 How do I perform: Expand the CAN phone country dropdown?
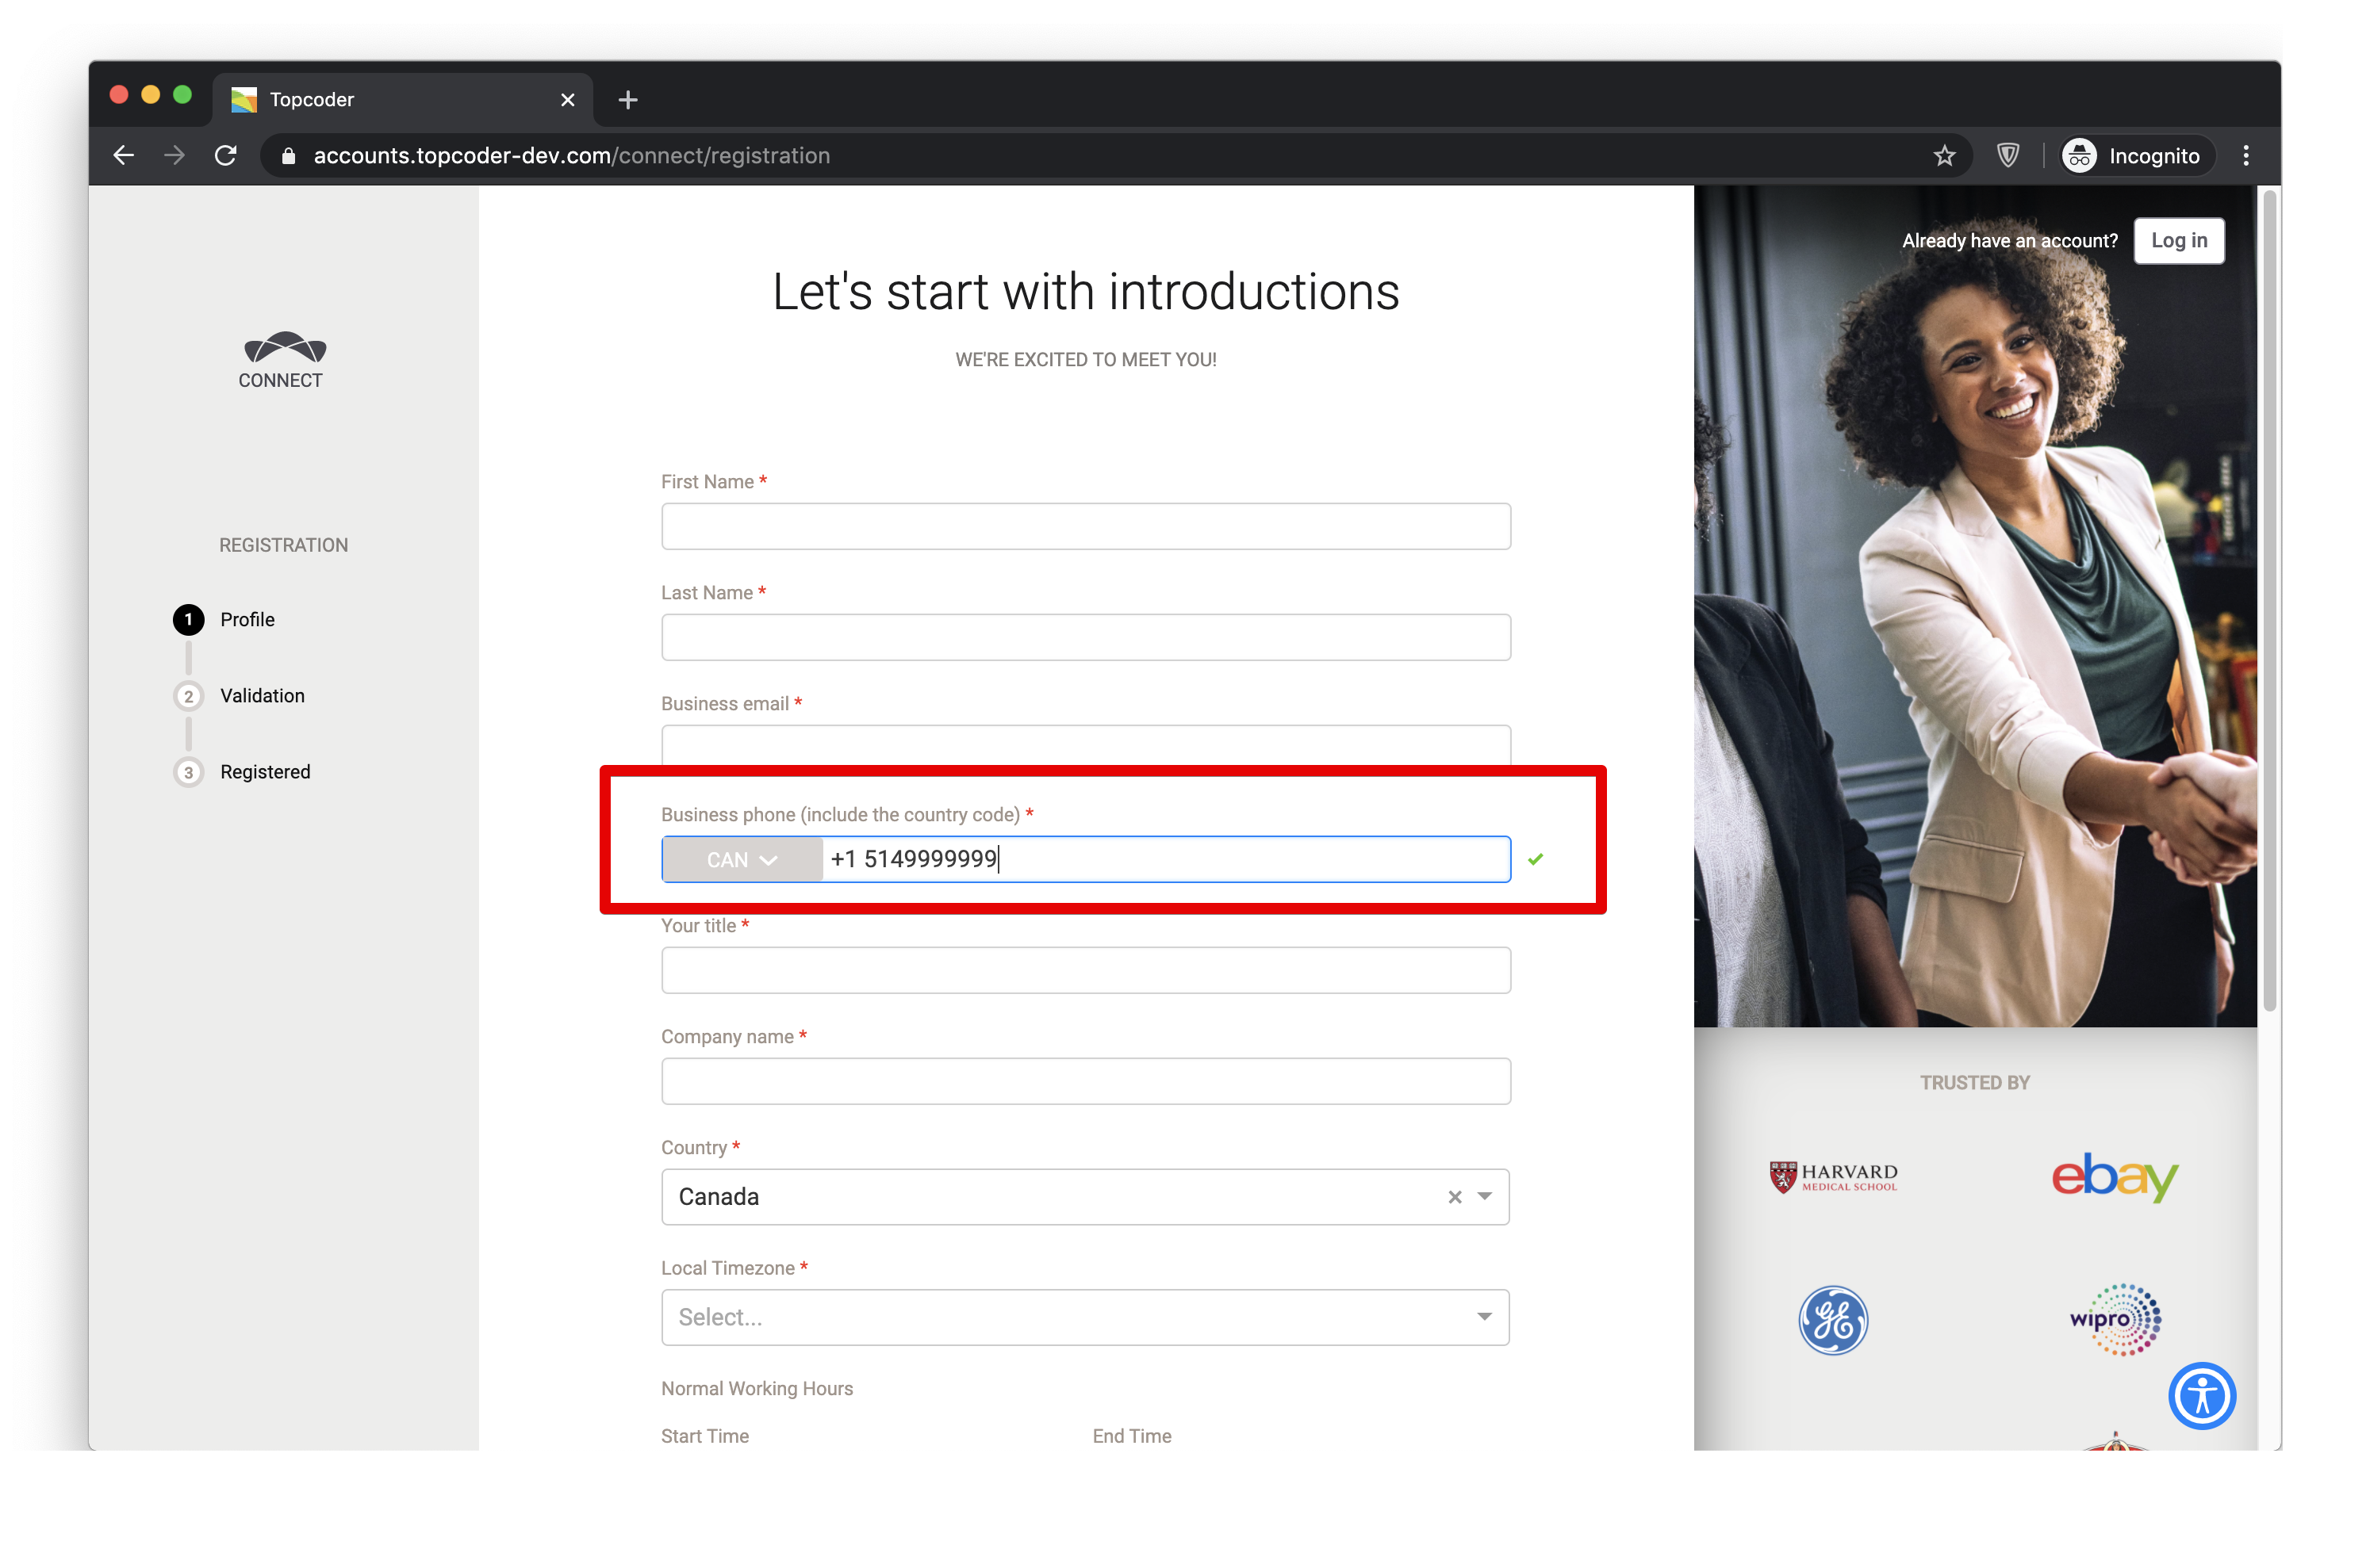742,860
